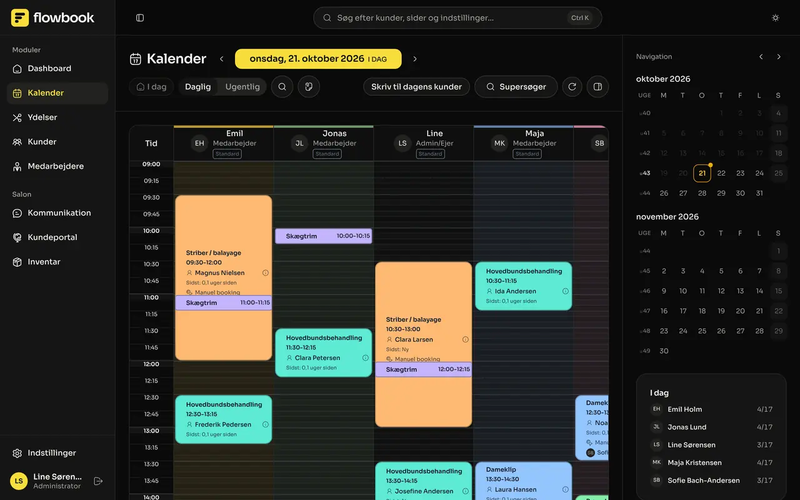Click Jonas's JL avatar in column header

tap(299, 144)
